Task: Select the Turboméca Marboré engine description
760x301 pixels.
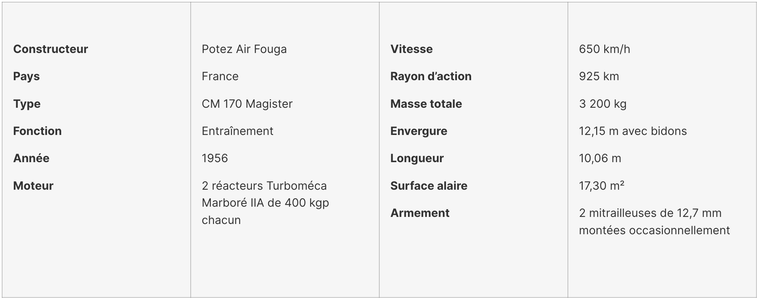Action: click(x=265, y=203)
